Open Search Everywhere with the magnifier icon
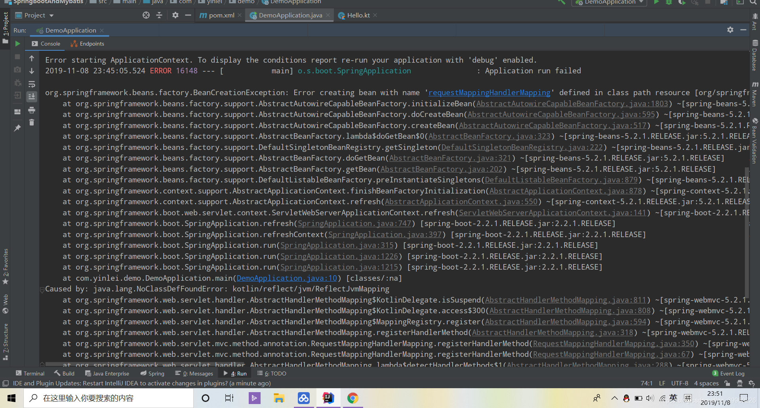 [x=753, y=3]
